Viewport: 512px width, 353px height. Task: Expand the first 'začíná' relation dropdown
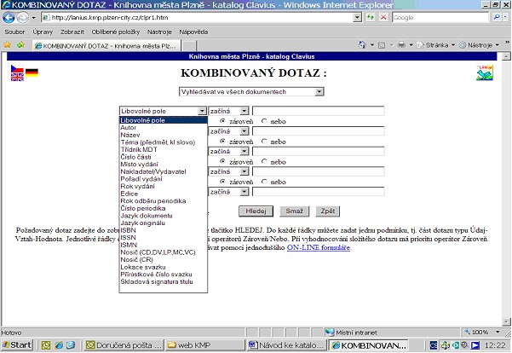[x=244, y=110]
